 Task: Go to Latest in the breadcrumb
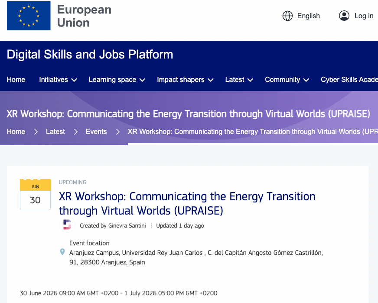click(x=55, y=132)
